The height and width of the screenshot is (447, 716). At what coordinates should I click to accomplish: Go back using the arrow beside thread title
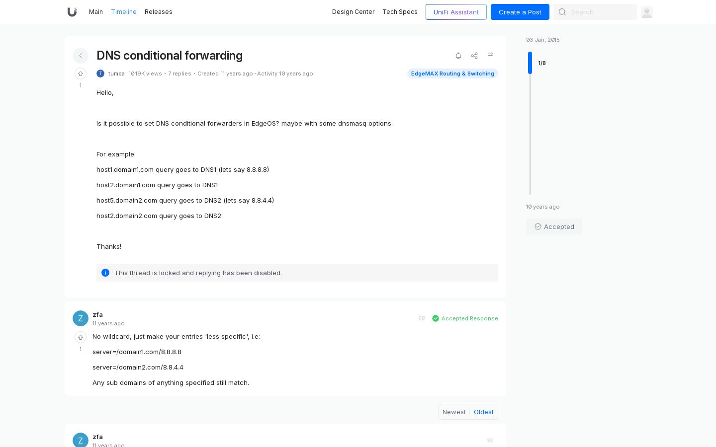[x=81, y=56]
